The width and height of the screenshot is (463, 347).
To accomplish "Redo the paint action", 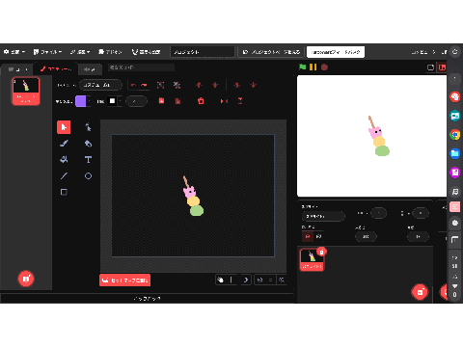I will 144,85.
